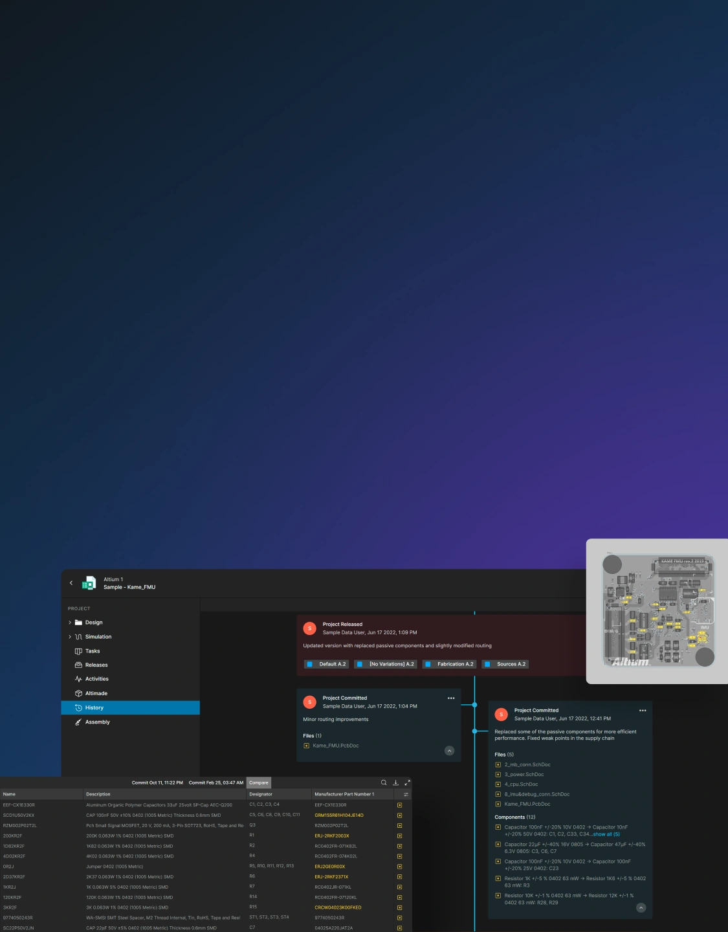Open the Releases section in sidebar

pyautogui.click(x=96, y=665)
